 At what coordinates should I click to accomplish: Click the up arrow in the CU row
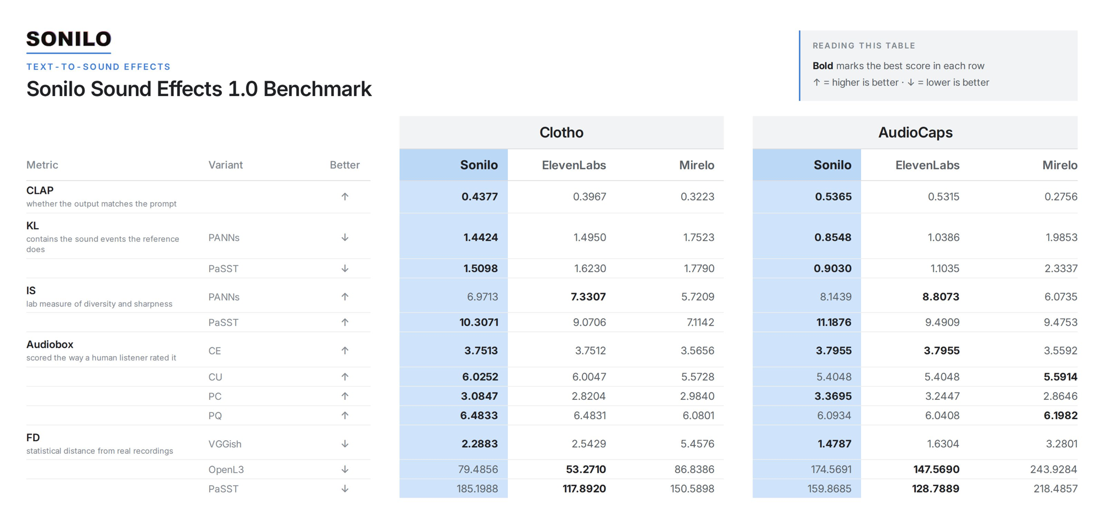point(345,377)
